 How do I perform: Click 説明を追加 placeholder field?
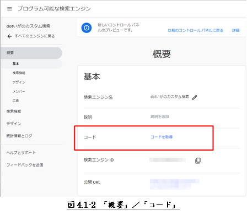point(160,117)
